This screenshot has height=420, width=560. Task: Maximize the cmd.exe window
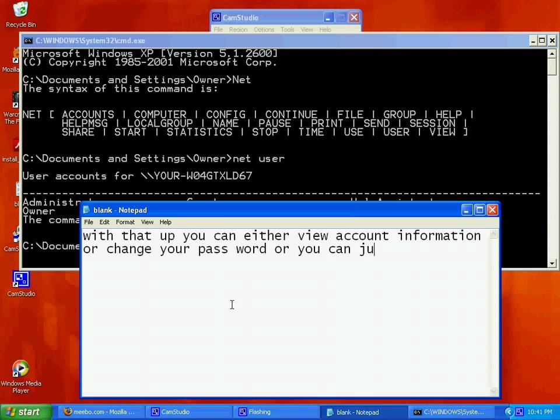point(542,41)
